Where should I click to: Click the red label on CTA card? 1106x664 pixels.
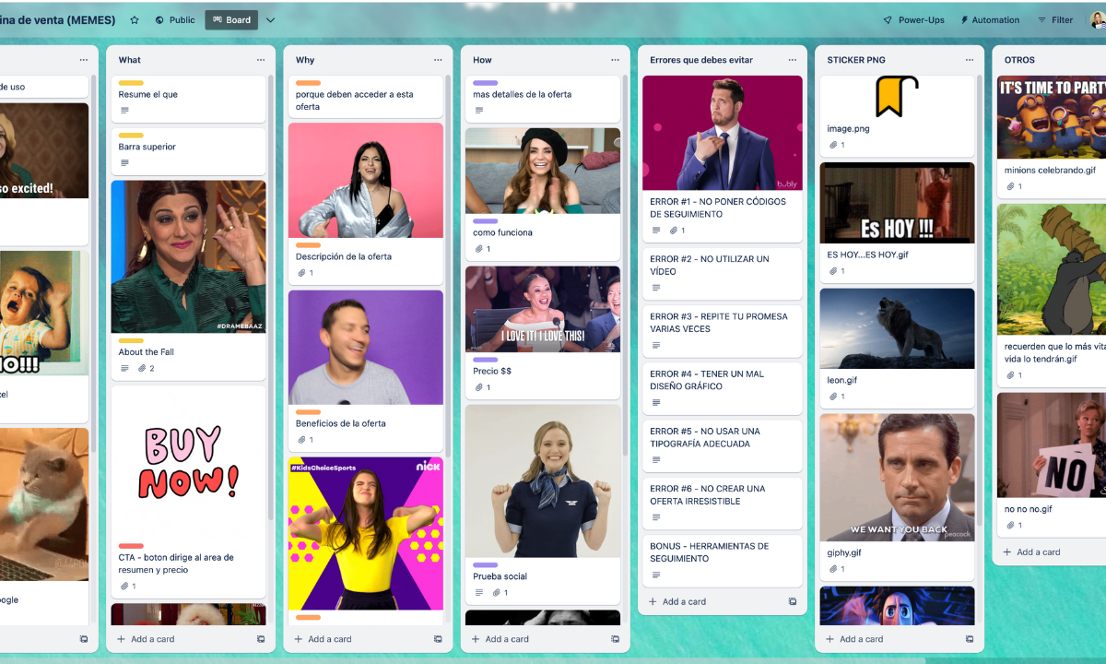click(x=131, y=546)
